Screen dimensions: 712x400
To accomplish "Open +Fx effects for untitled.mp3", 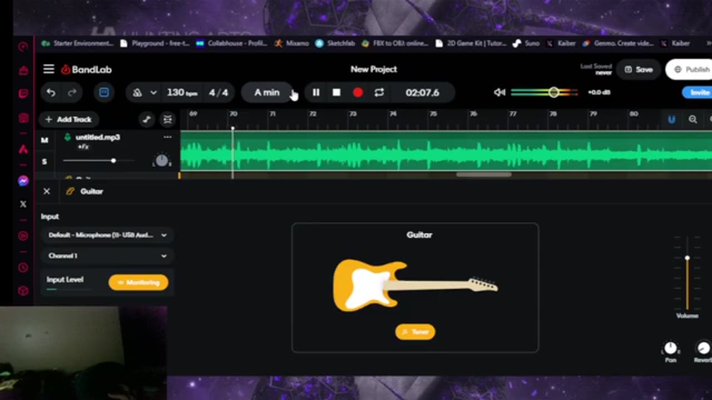I will click(83, 147).
